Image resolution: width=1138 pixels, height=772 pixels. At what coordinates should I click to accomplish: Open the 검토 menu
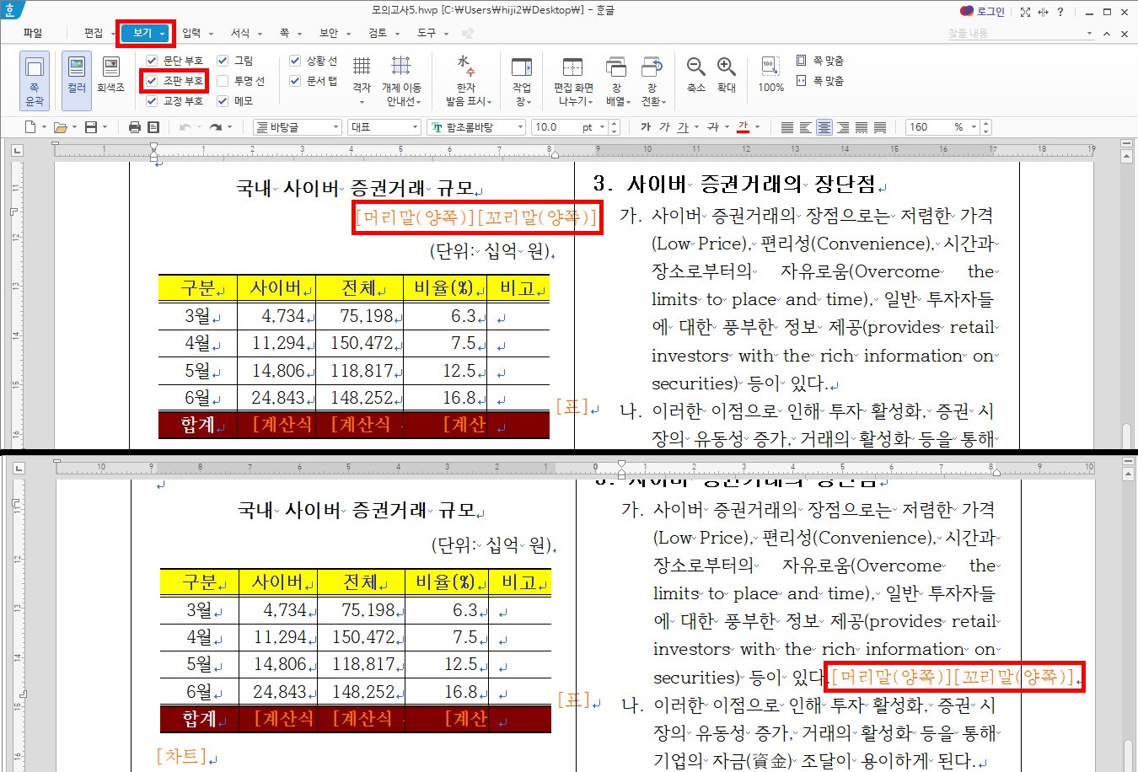tap(378, 33)
